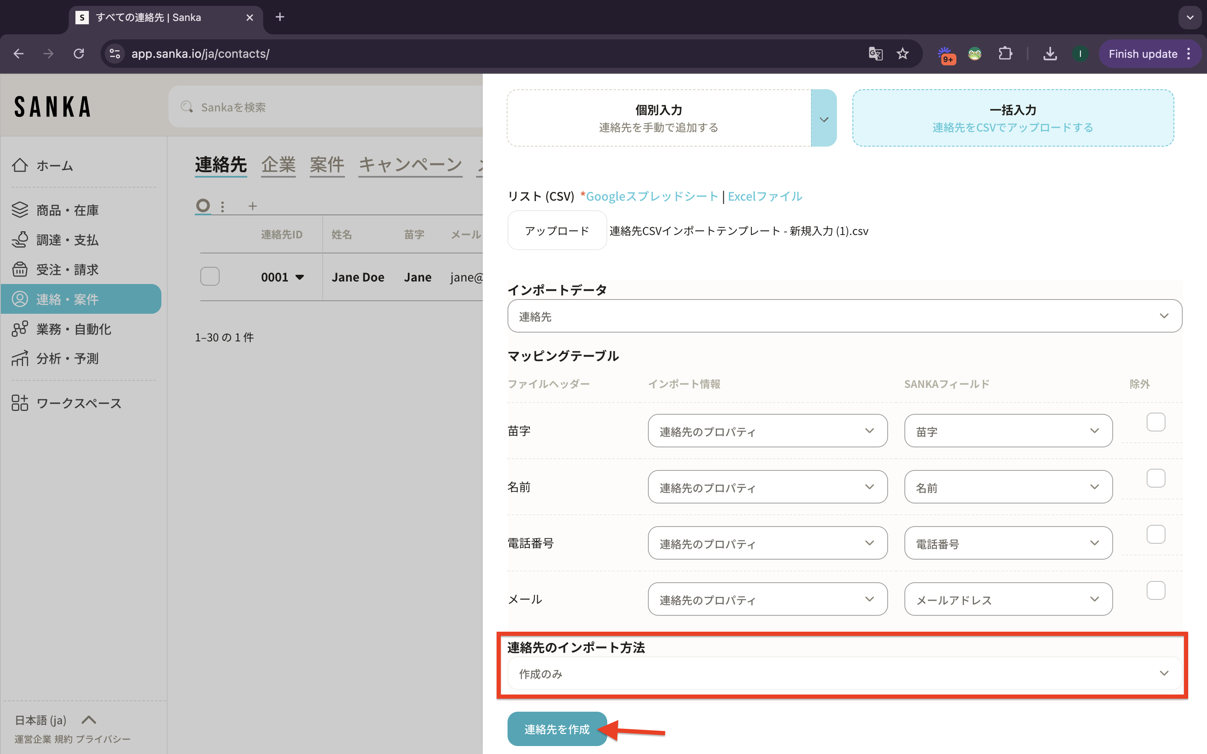Open the インポートデータ 連絡先 dropdown
The width and height of the screenshot is (1207, 754).
844,316
